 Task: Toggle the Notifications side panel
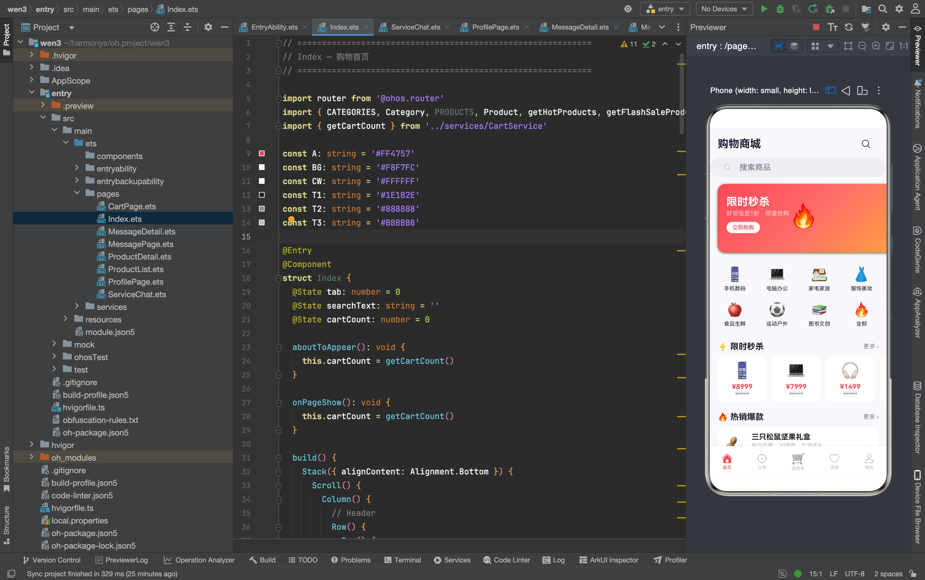click(x=918, y=104)
